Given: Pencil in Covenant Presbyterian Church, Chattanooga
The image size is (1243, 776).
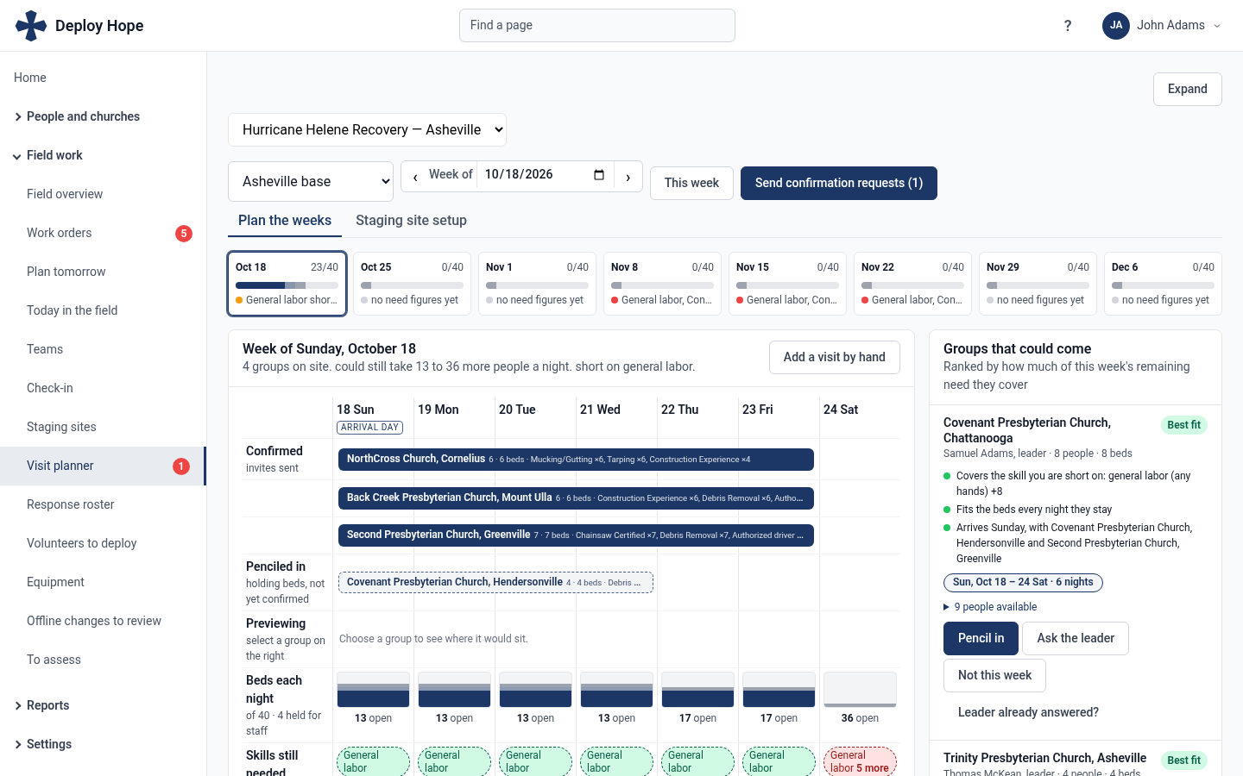Looking at the screenshot, I should click(x=981, y=638).
